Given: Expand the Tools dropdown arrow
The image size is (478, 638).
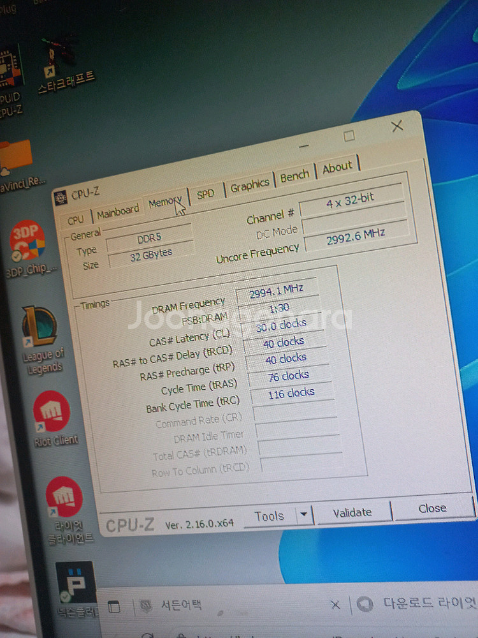Looking at the screenshot, I should coord(304,515).
